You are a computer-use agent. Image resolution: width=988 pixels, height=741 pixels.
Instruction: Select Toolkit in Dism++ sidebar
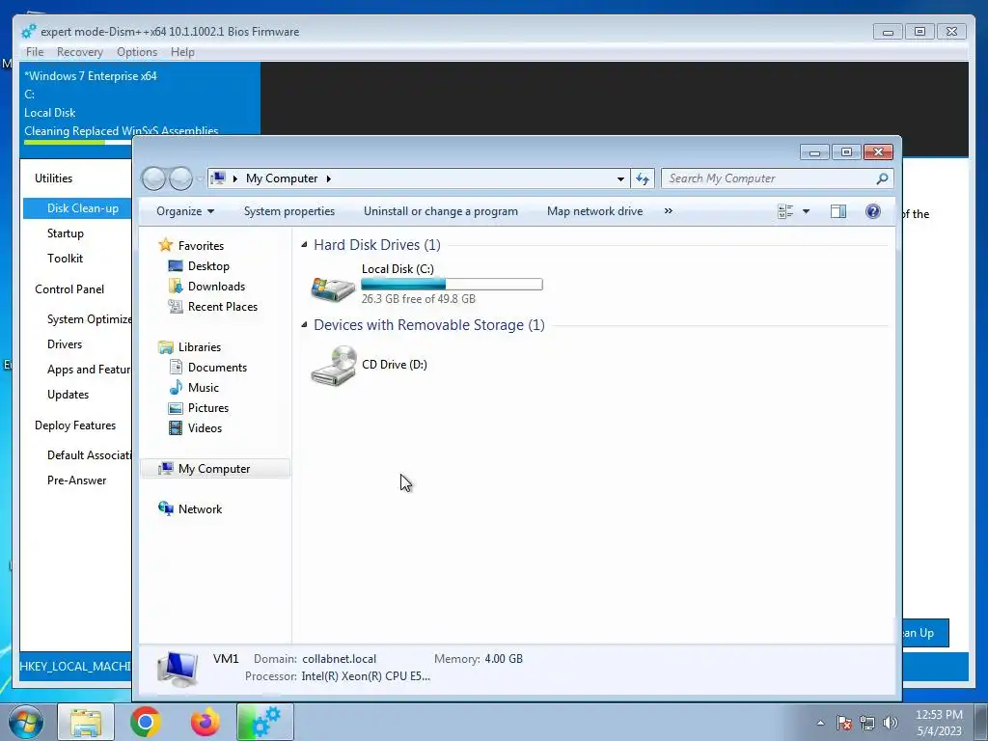click(65, 259)
